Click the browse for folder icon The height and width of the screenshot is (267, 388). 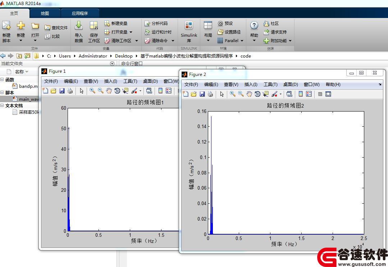[27, 56]
